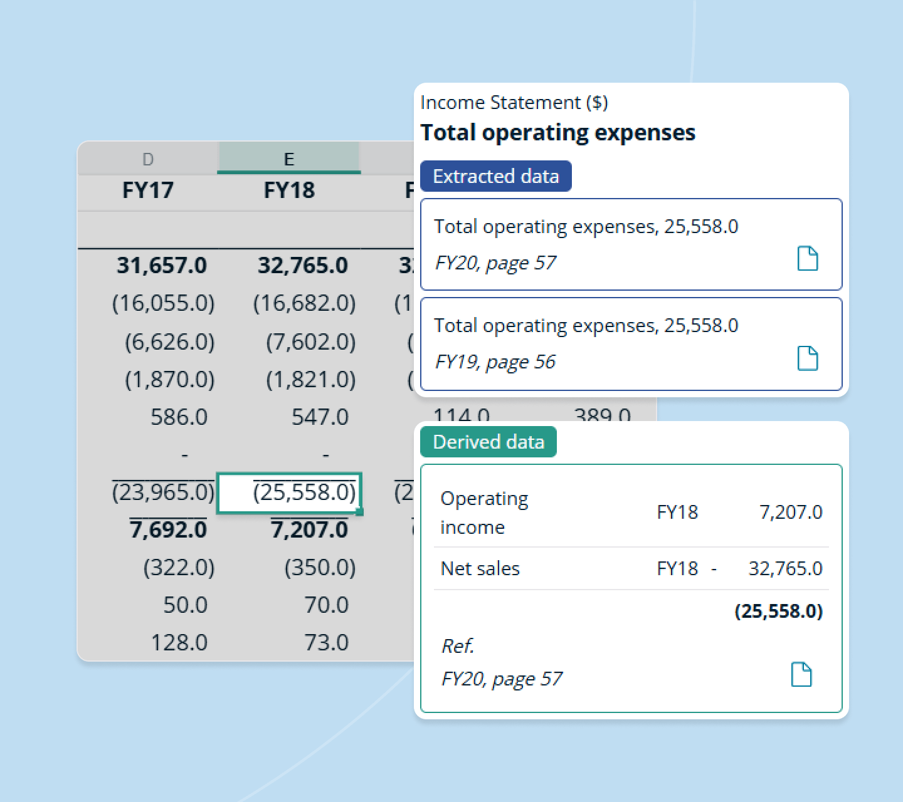
Task: Select the FY18 column heading cell
Action: point(289,190)
